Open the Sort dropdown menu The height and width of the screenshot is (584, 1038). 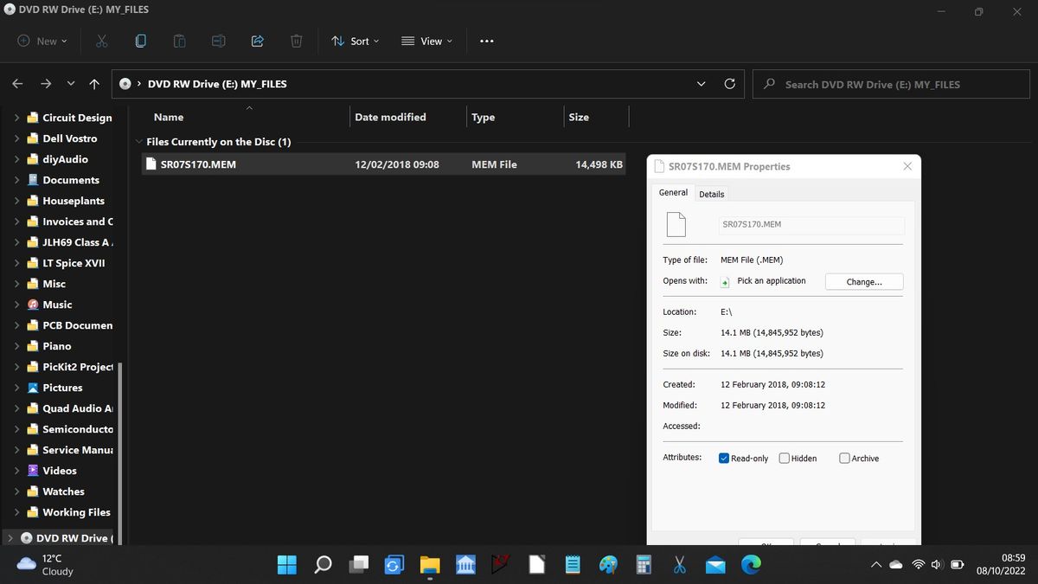[356, 41]
